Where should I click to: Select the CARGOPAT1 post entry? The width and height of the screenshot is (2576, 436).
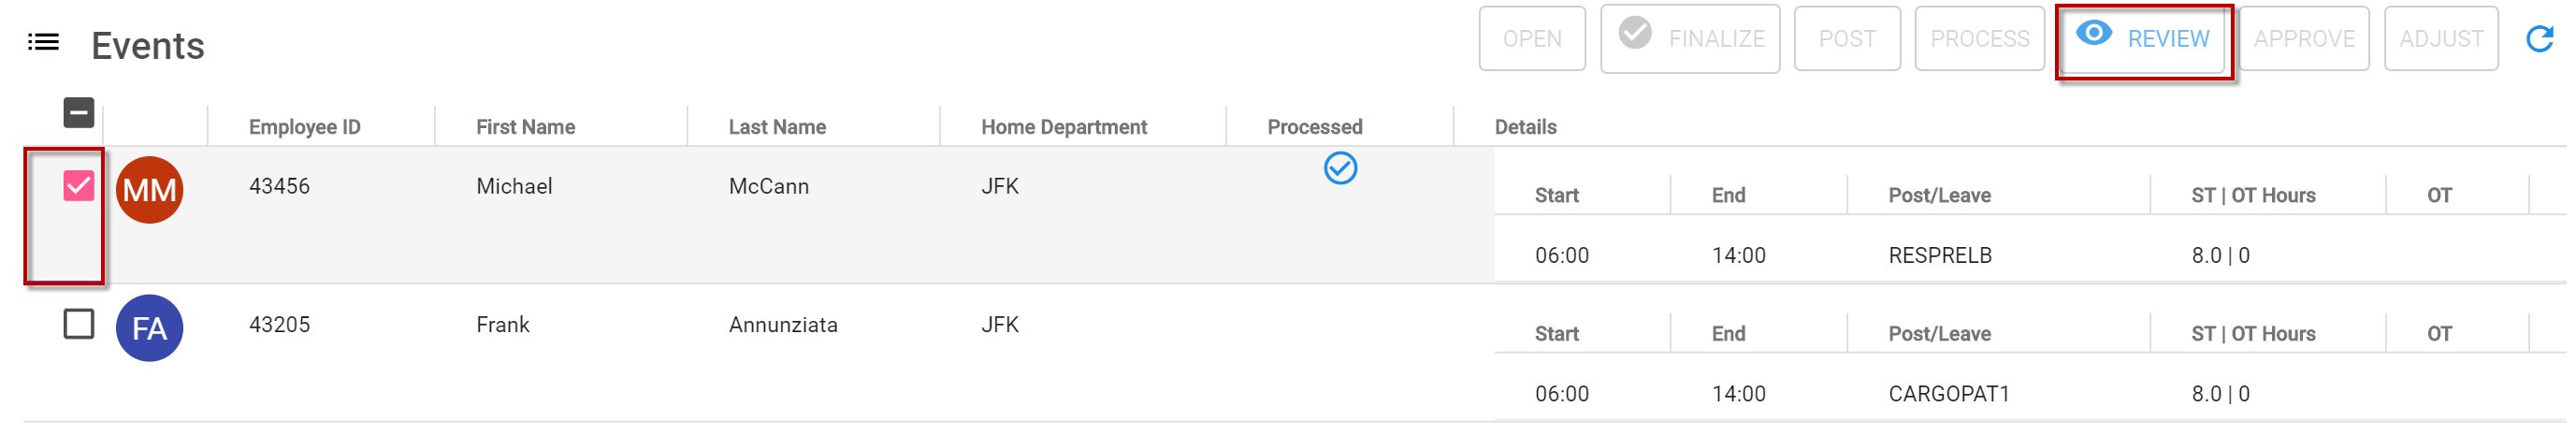coord(1948,393)
